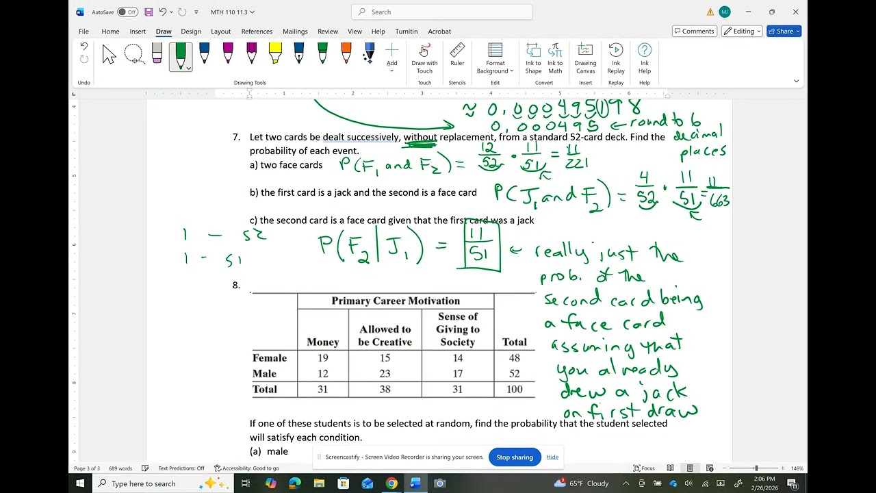The width and height of the screenshot is (876, 493).
Task: Click the Share button
Action: 784,31
